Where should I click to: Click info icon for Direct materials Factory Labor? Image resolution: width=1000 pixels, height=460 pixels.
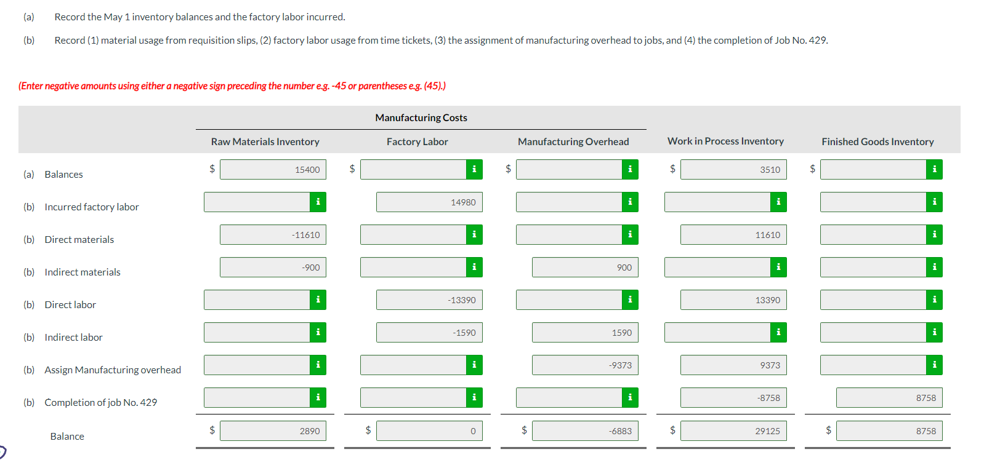tap(474, 234)
